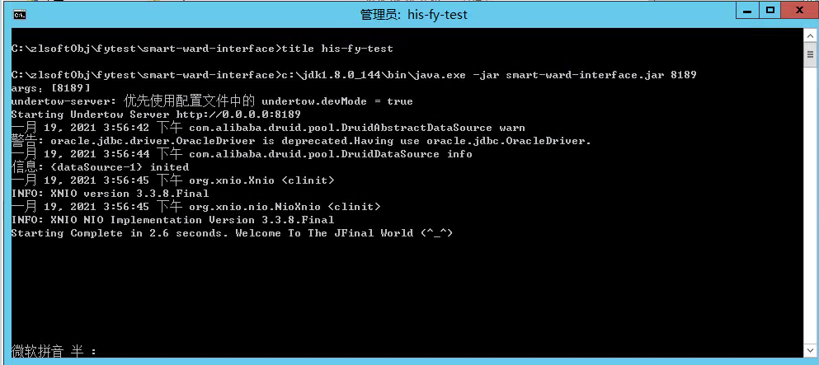Click the http://0.0.0.0:8189 server URL

coord(238,115)
